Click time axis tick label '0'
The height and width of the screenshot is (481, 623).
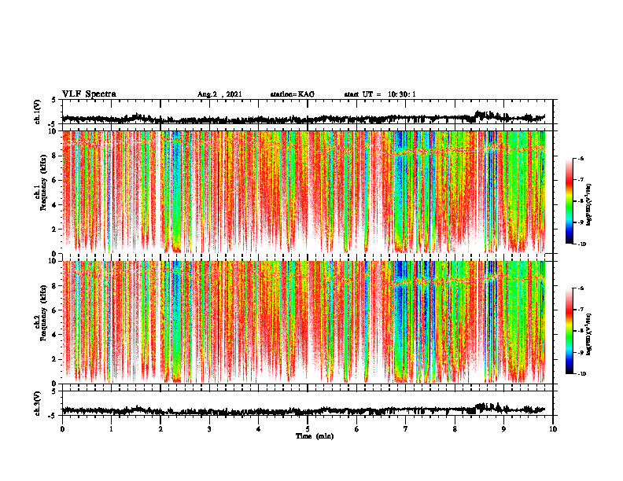click(62, 429)
